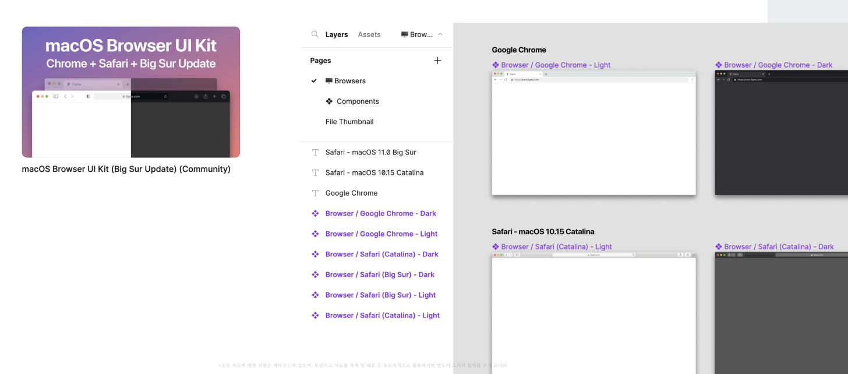848x374 pixels.
Task: Click the Google Chrome heading on canvas
Action: point(519,50)
